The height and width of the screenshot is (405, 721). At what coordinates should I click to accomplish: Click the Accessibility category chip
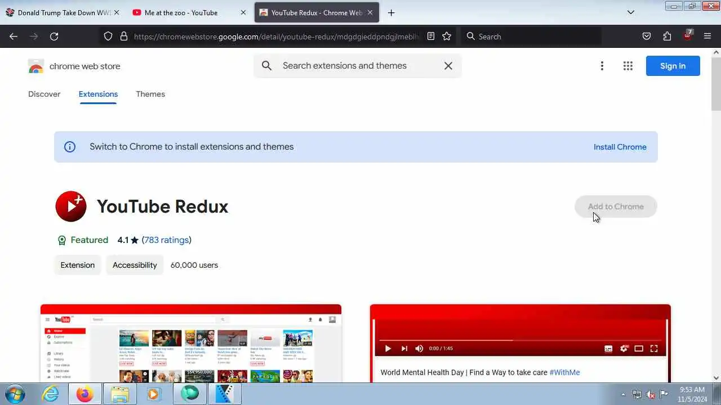pos(135,265)
